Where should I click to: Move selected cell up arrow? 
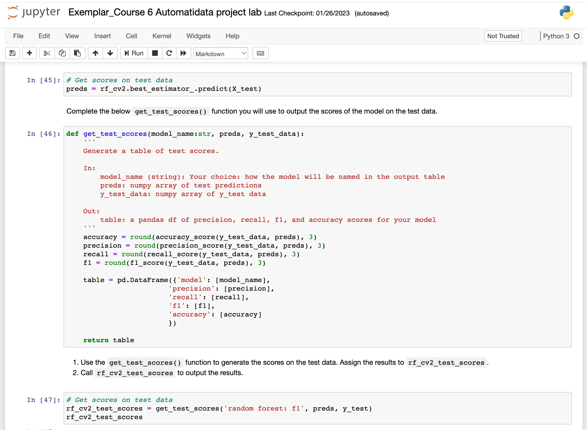click(x=95, y=53)
